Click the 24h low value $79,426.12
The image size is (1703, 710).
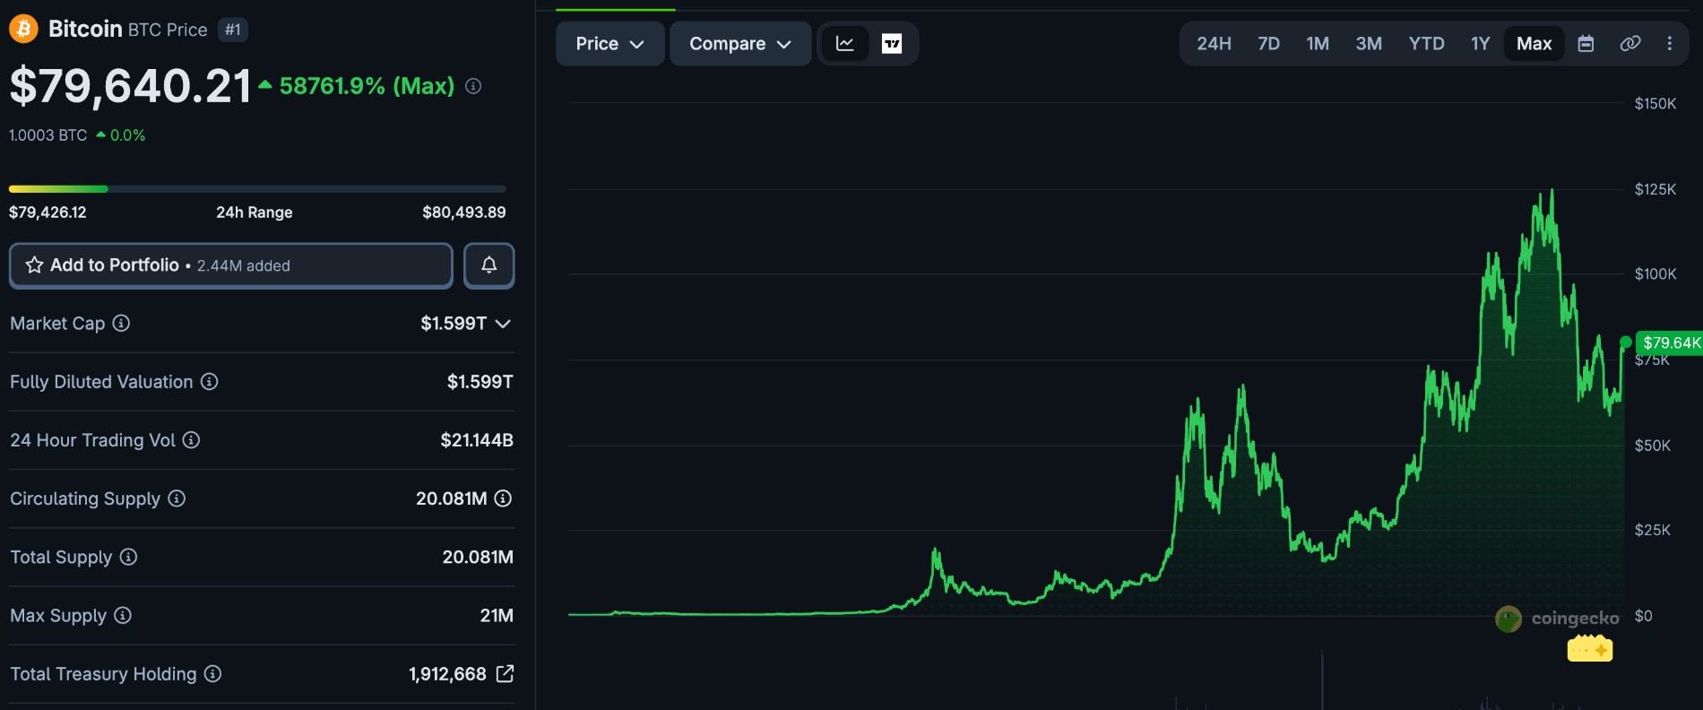point(48,212)
